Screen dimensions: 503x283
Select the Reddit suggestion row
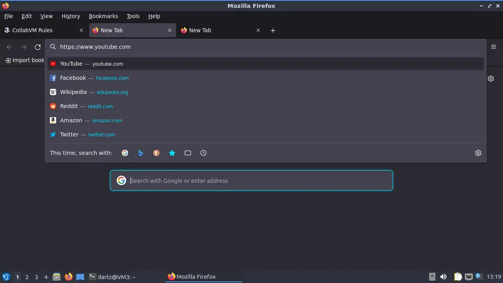[265, 106]
